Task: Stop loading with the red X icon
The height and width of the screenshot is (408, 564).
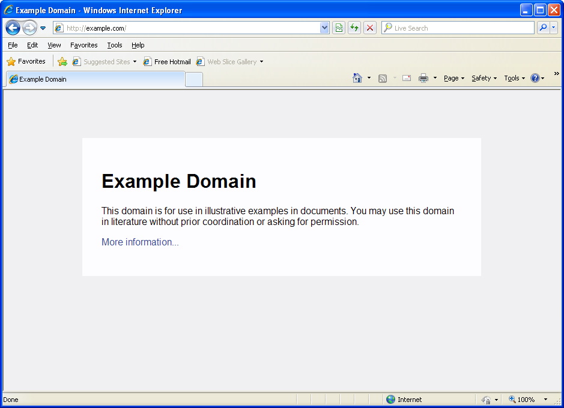Action: click(370, 28)
